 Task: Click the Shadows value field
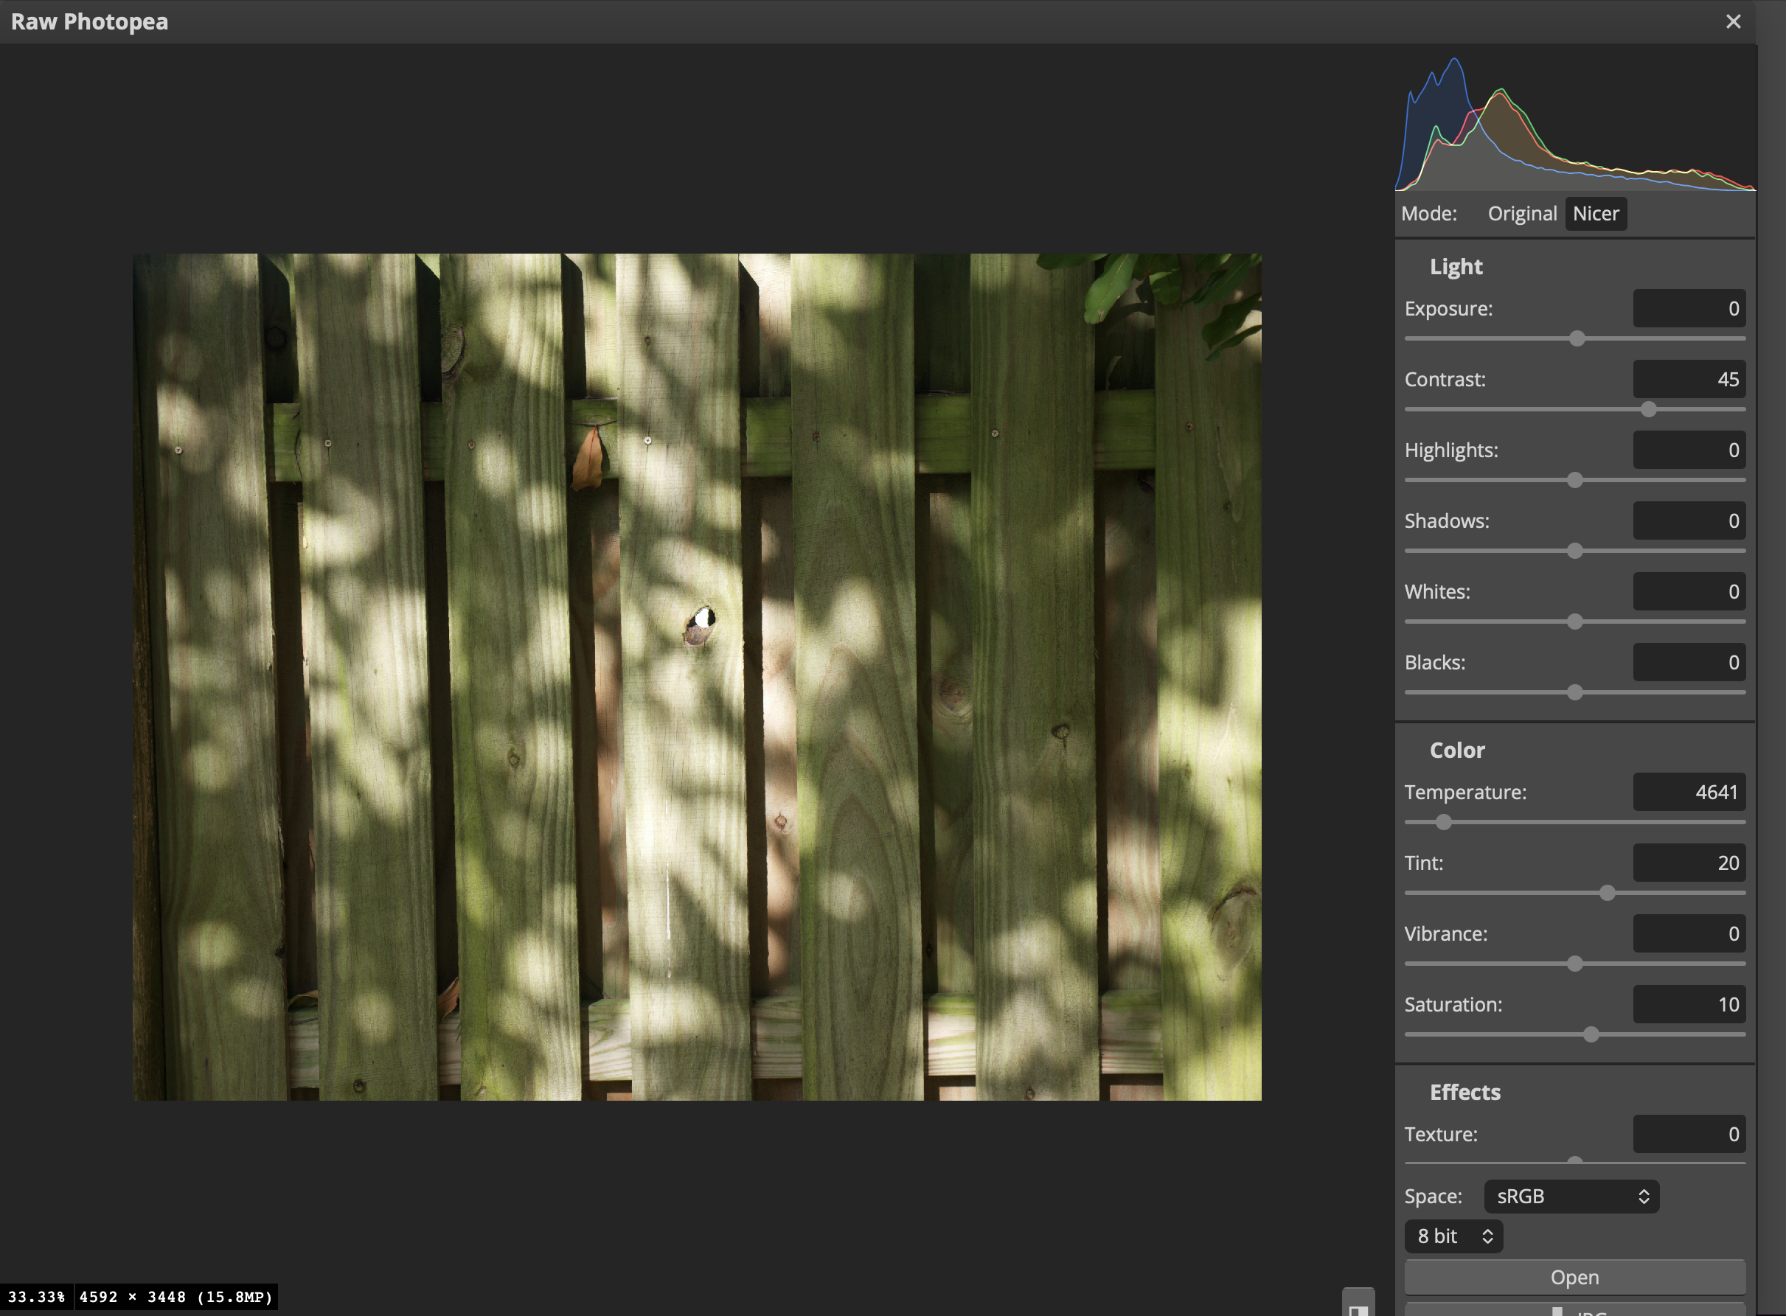point(1688,521)
